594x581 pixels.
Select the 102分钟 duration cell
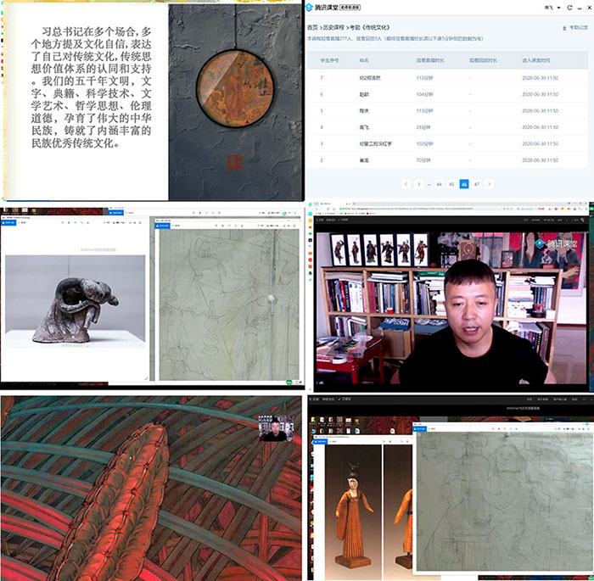pos(424,144)
